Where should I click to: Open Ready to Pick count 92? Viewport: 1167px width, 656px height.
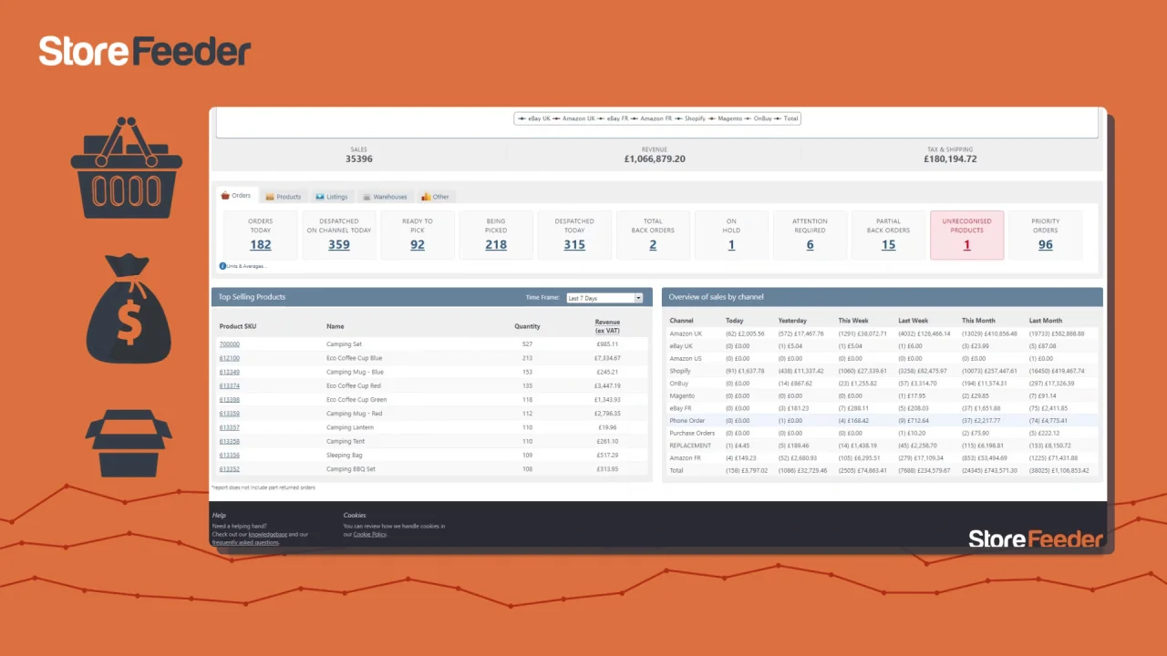(418, 244)
